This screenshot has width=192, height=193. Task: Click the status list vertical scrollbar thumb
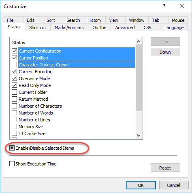139,78
